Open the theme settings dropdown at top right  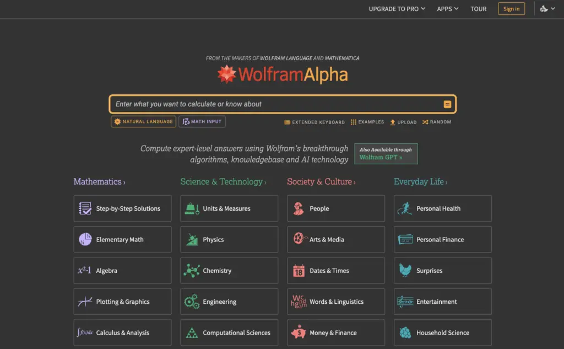tap(547, 9)
